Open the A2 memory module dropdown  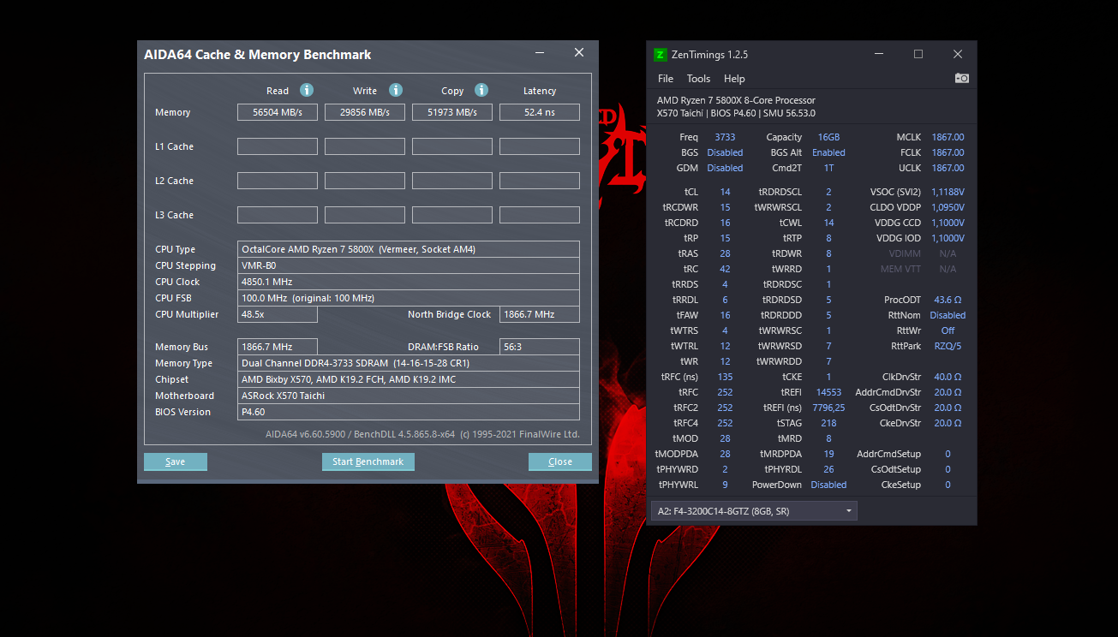point(754,511)
